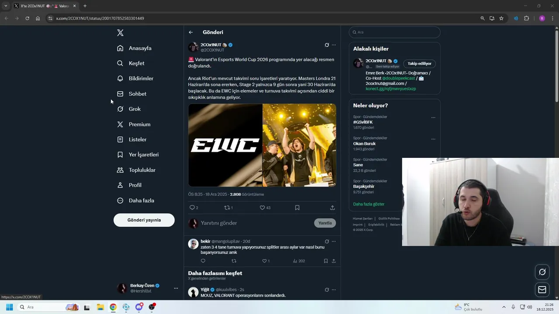Open File Explorer in taskbar
The image size is (559, 314).
[100, 307]
